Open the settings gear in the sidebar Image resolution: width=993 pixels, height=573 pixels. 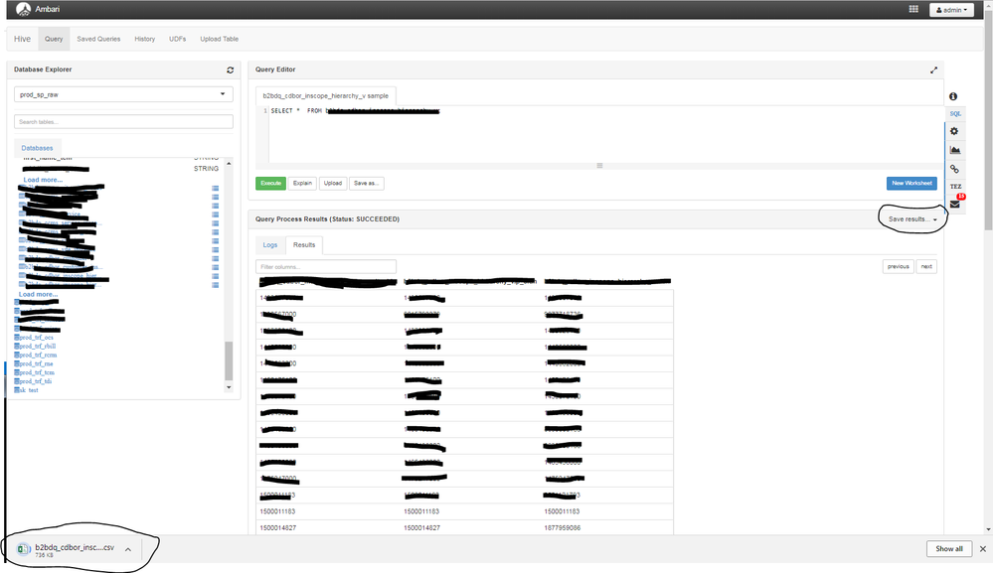pyautogui.click(x=954, y=131)
